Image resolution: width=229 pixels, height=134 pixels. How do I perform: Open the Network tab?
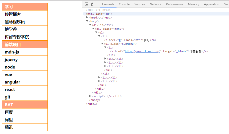tap(155, 4)
